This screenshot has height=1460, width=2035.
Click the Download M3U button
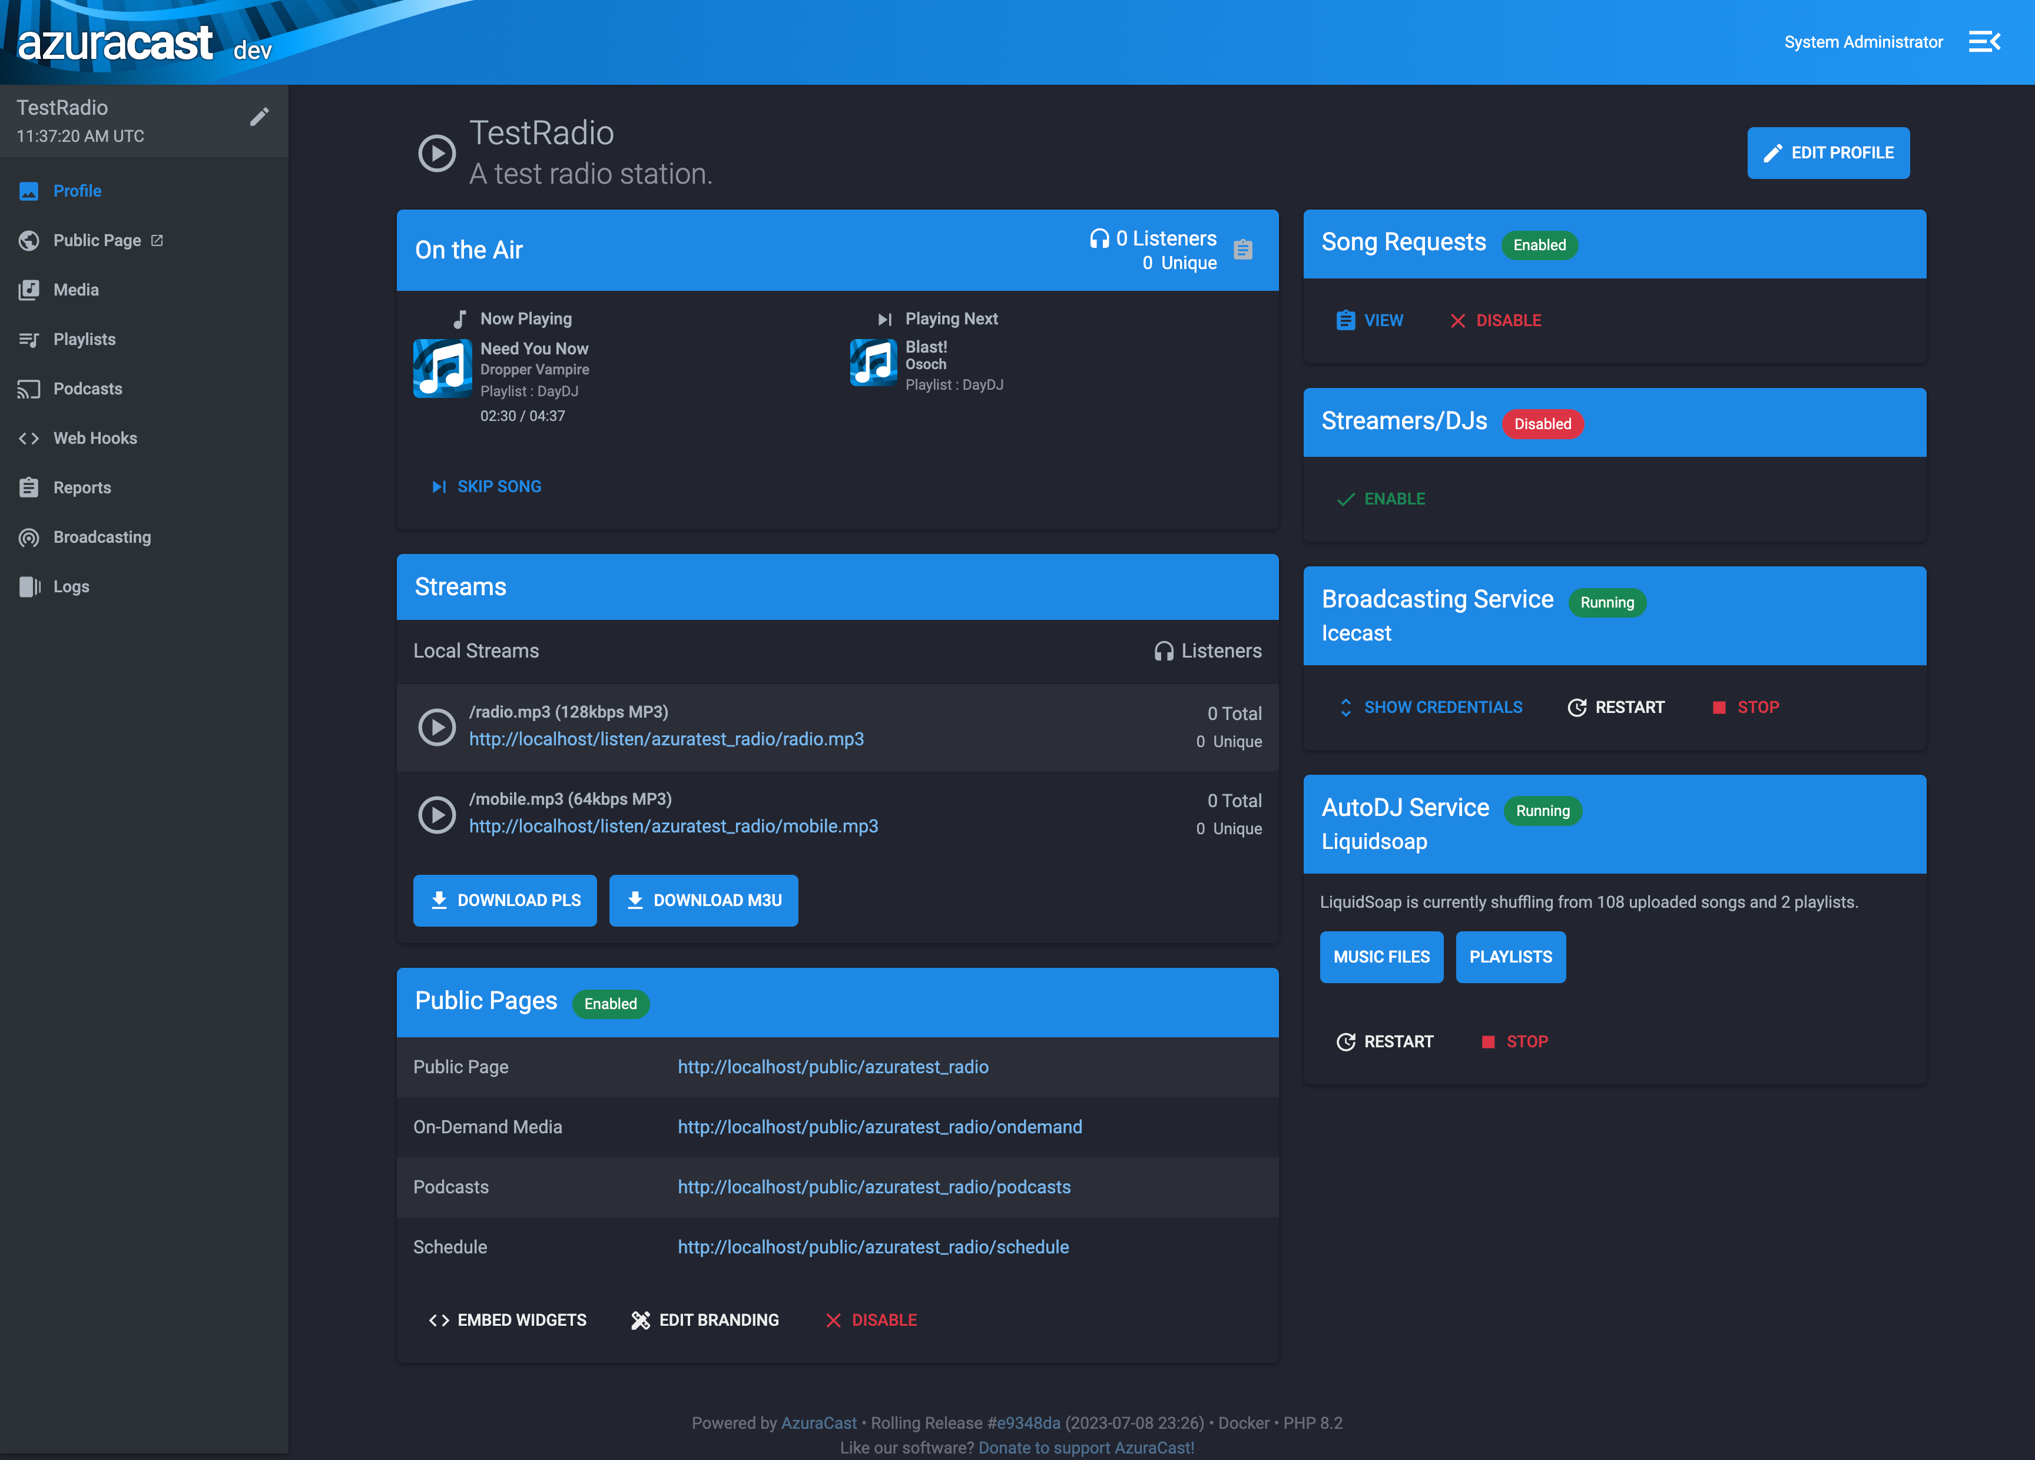pos(704,900)
